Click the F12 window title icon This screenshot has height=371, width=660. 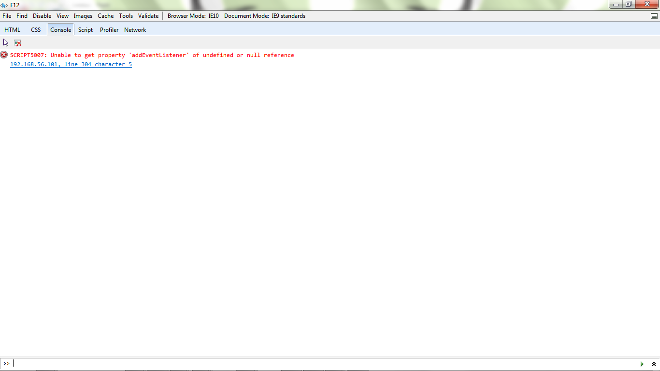point(4,5)
